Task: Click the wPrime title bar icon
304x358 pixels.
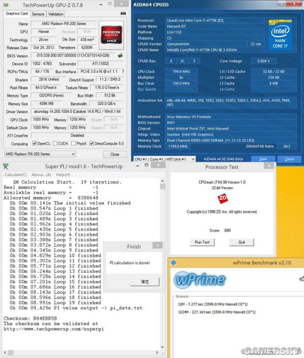Action: (x=173, y=263)
